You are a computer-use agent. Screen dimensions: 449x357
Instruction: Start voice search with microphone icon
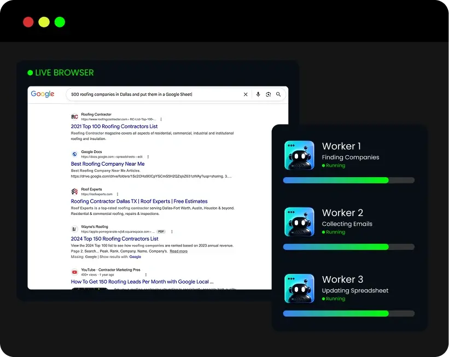258,94
